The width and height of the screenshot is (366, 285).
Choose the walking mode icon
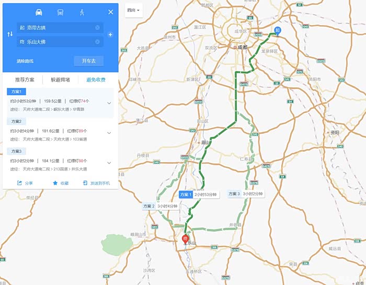pos(82,12)
